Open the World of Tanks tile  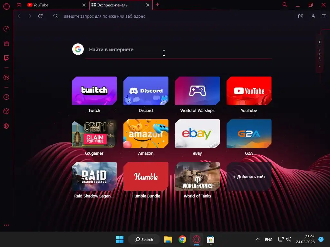[x=198, y=177]
